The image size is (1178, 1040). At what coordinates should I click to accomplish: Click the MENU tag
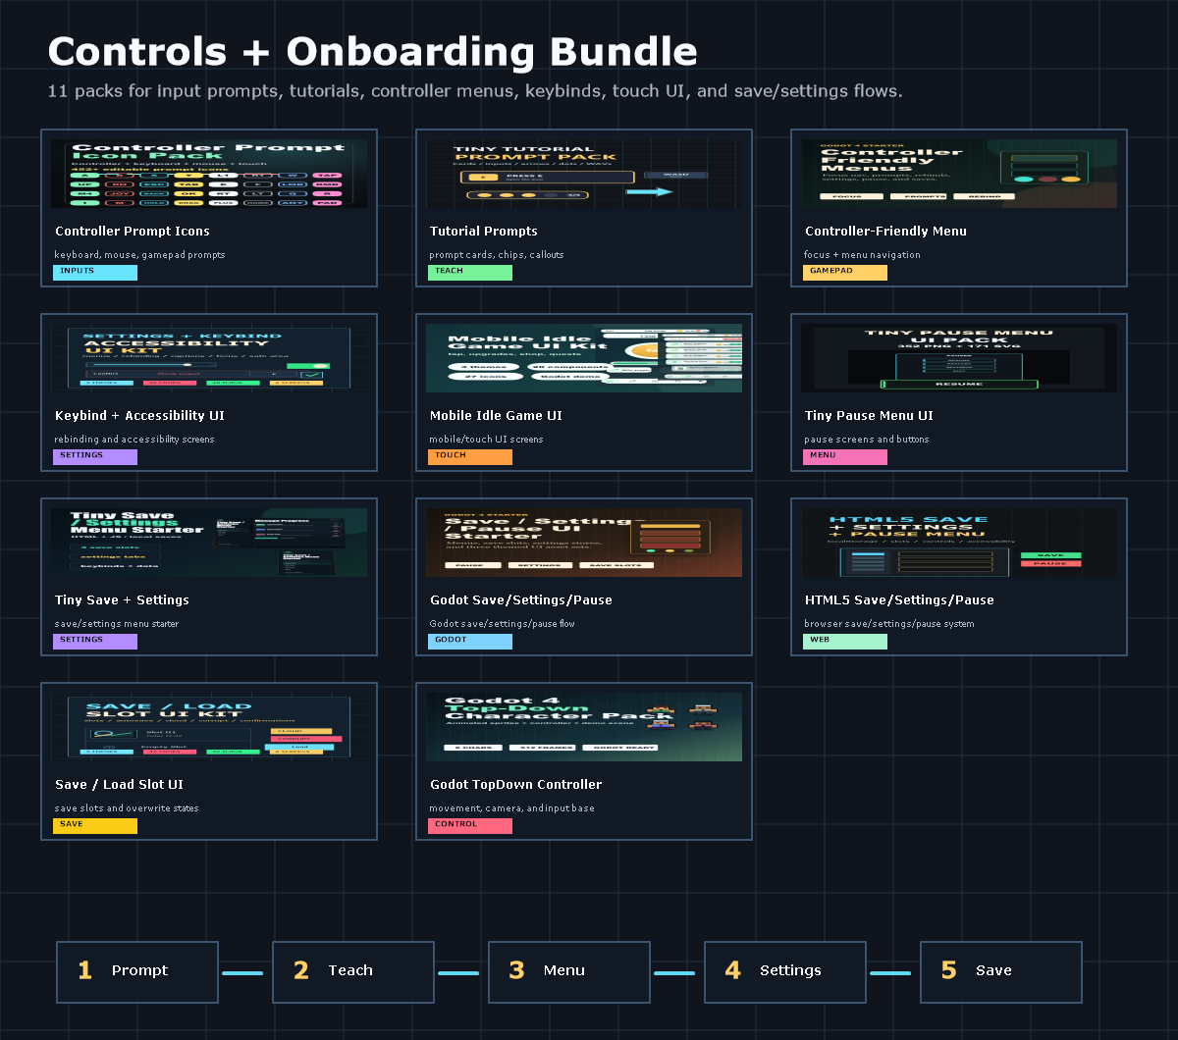(x=845, y=457)
